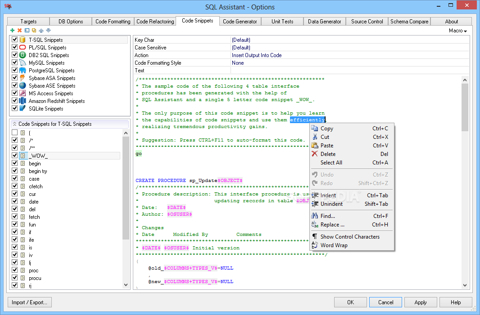The height and width of the screenshot is (315, 480).
Task: Click the Indent icon in context menu
Action: coord(315,195)
